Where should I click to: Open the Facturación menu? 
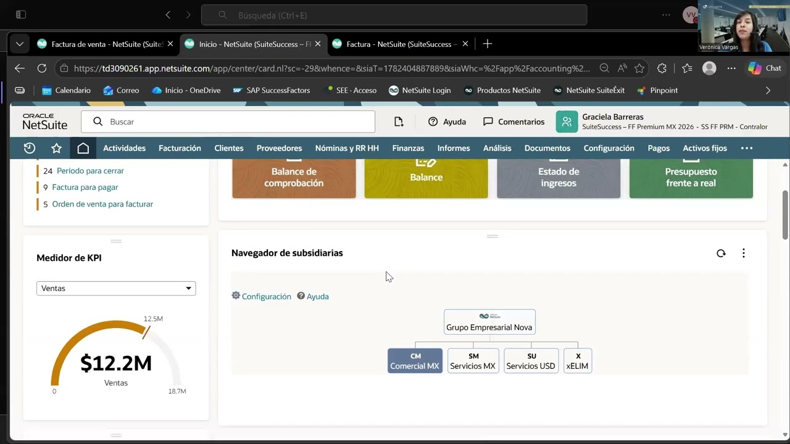tap(180, 148)
